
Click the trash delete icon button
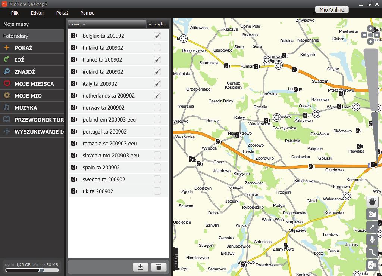pos(159,267)
